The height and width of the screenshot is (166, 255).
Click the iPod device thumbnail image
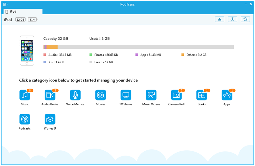27,51
